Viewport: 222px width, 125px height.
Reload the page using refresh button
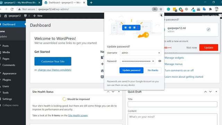point(12,9)
